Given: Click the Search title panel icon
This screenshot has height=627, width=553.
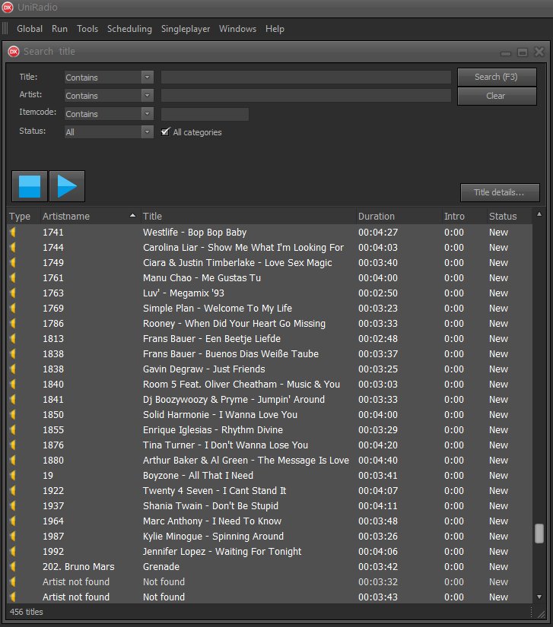Looking at the screenshot, I should [x=14, y=52].
